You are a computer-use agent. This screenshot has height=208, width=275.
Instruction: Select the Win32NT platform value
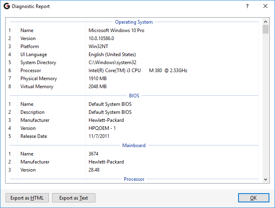click(98, 46)
